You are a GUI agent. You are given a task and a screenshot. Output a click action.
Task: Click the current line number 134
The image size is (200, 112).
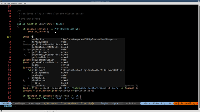click(9, 37)
